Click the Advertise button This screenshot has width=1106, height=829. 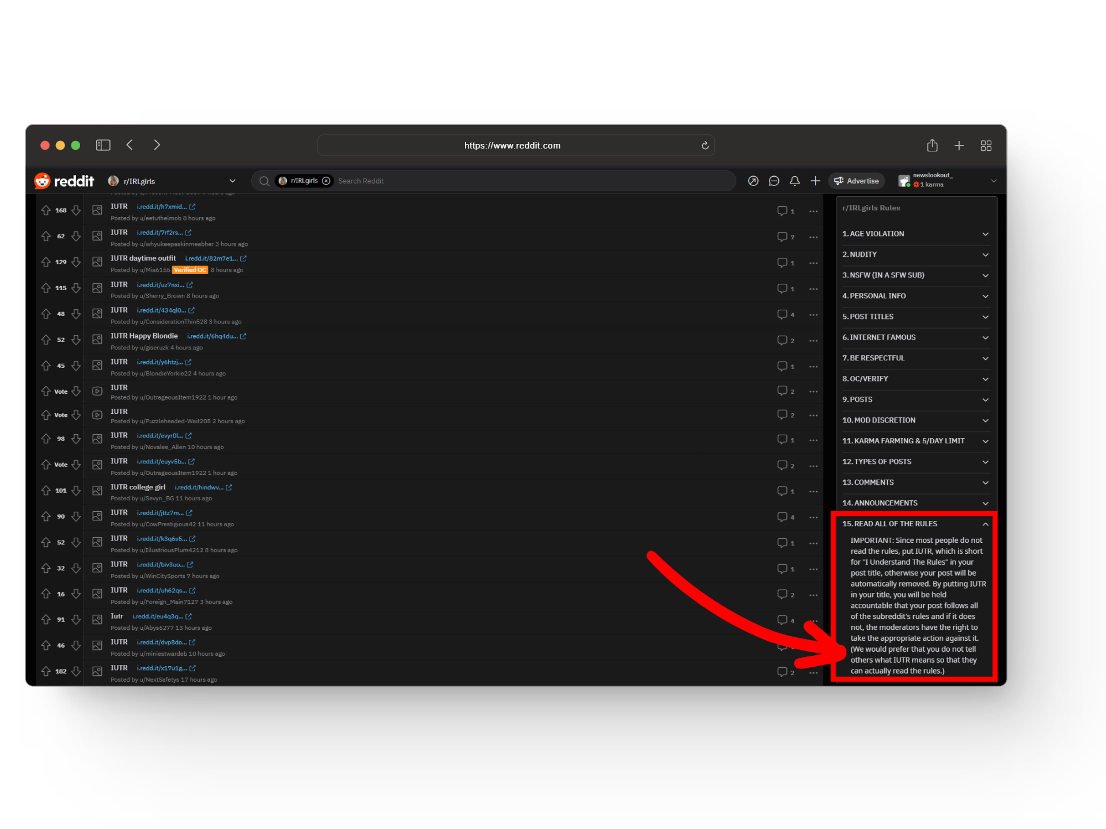857,181
